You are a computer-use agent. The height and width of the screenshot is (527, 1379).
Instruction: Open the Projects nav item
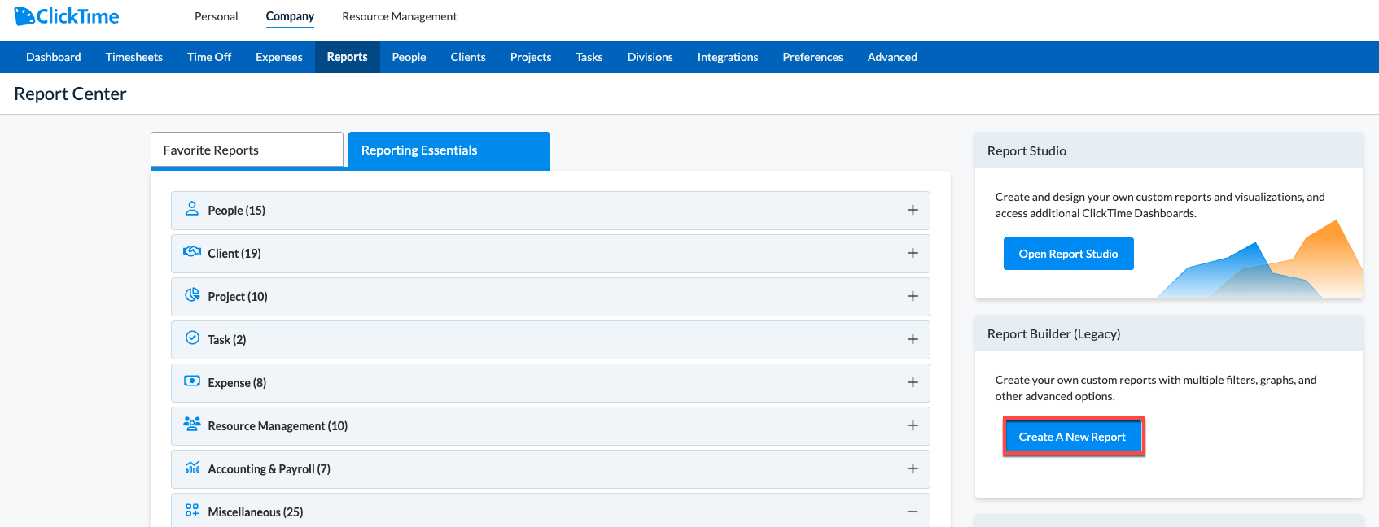(x=531, y=57)
